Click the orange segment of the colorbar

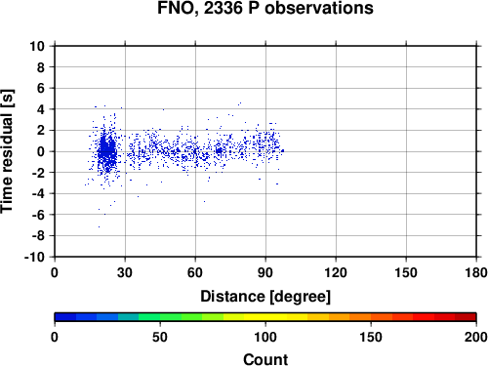coord(360,317)
